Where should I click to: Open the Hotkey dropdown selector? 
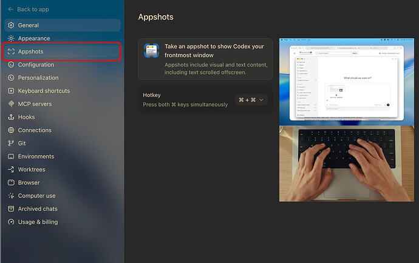(251, 100)
